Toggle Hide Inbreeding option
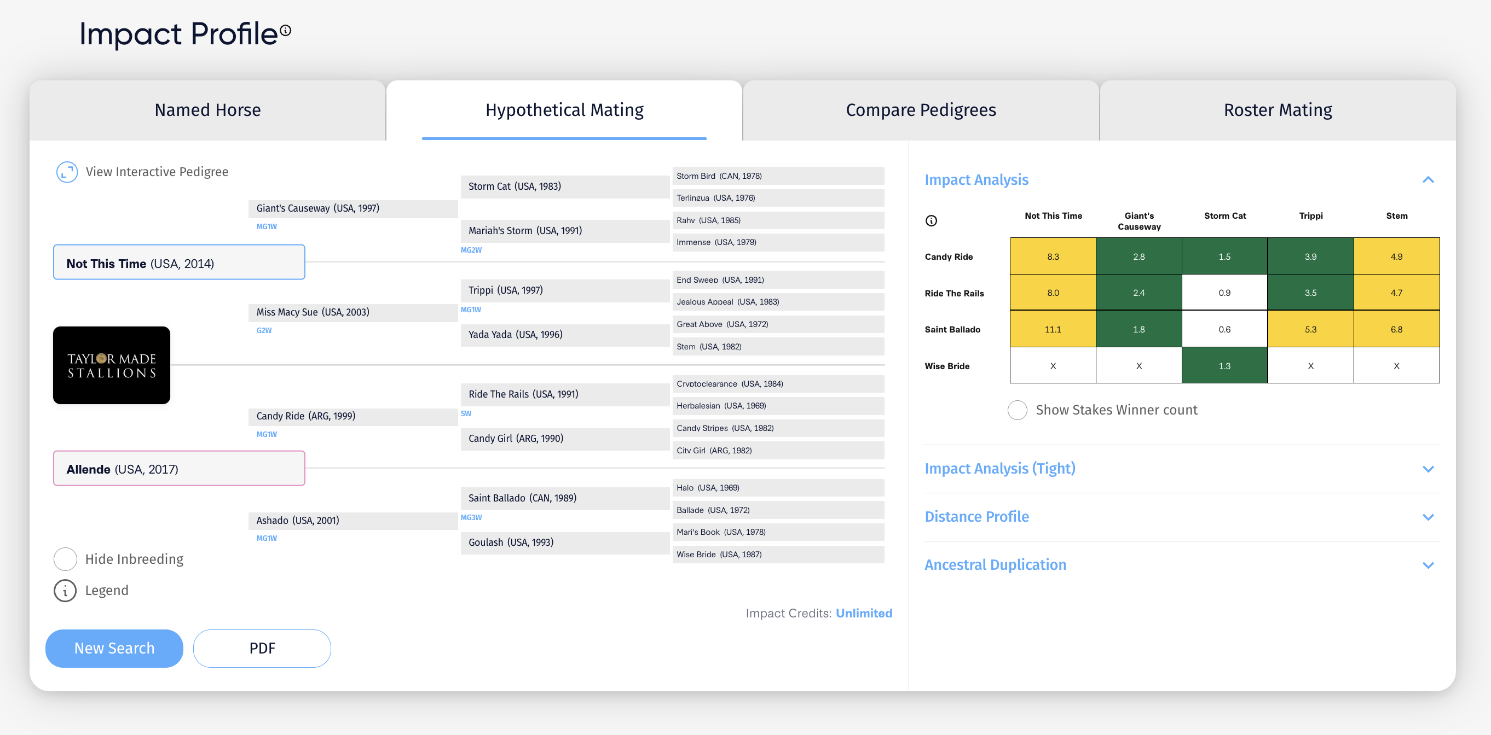This screenshot has width=1491, height=735. point(65,559)
